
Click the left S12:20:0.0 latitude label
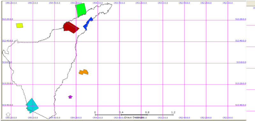(7, 19)
